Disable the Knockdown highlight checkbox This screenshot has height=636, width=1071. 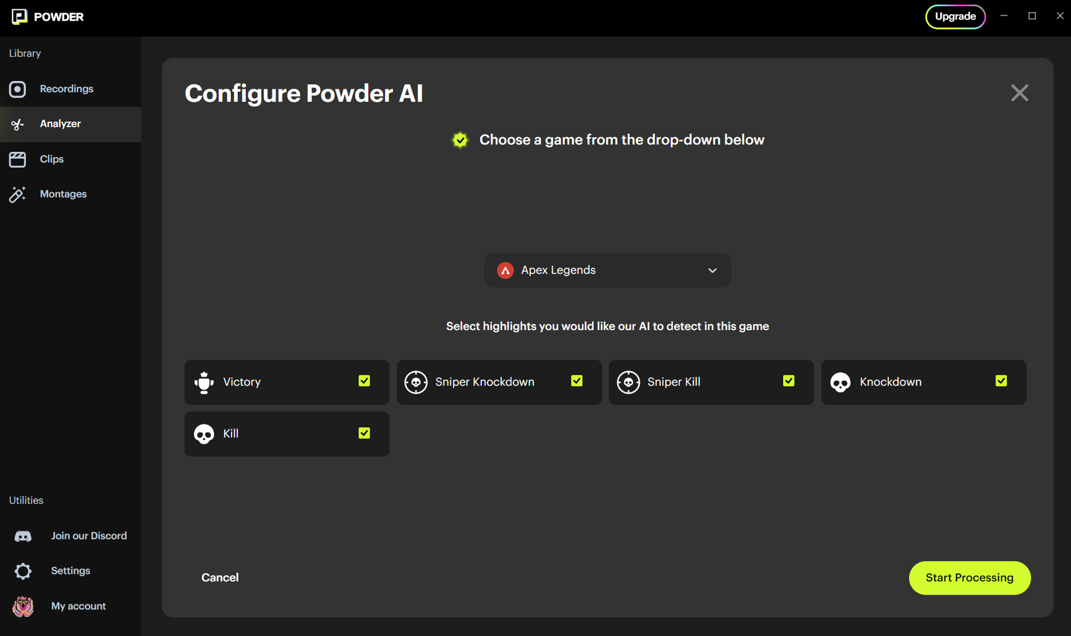1001,381
